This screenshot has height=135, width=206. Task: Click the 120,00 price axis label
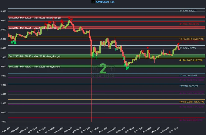point(3,103)
